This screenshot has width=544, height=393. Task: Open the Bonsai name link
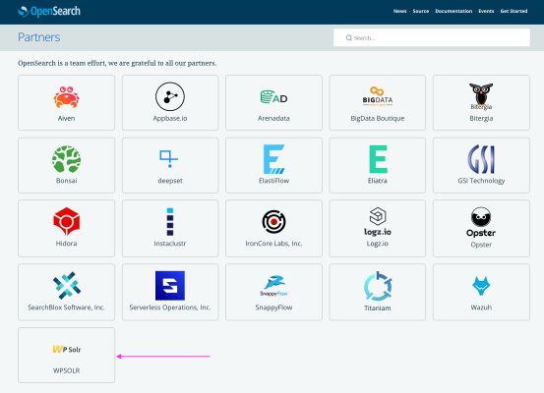66,181
